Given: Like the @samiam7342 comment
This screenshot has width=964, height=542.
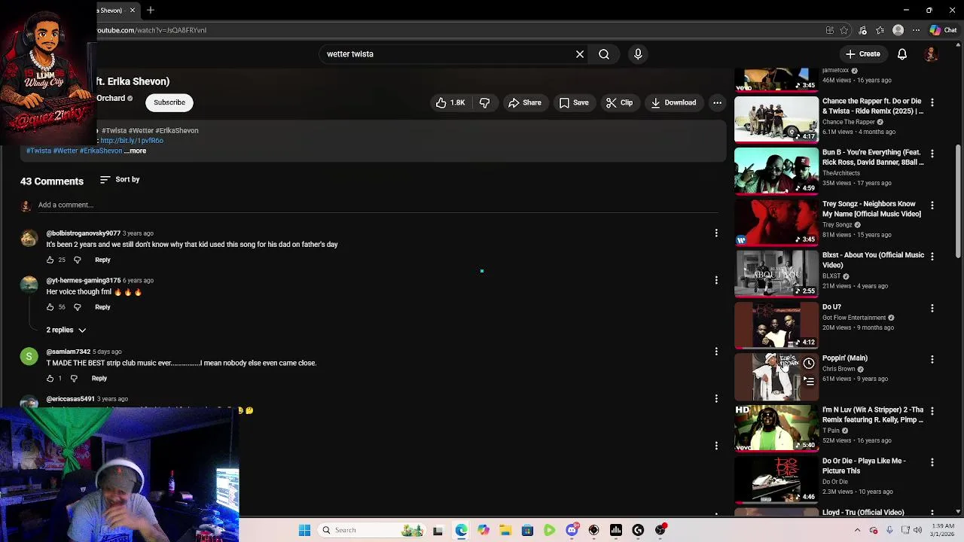Looking at the screenshot, I should click(x=50, y=378).
